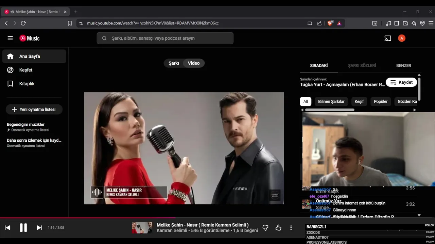Screen dimensions: 435x244
Task: Click the queue panel's up scroll arrow
Action: [419, 75]
